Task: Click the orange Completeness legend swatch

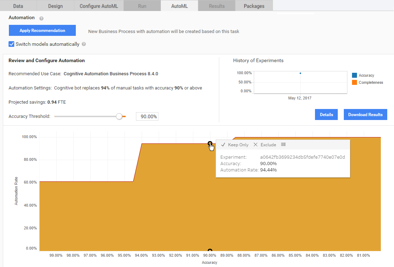Action: (x=354, y=82)
